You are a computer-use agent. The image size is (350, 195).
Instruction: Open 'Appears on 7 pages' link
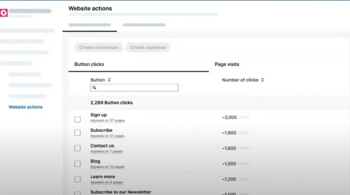pos(106,152)
